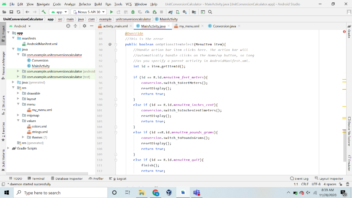The height and width of the screenshot is (198, 352).
Task: Open the Event Log button
Action: pos(299,178)
